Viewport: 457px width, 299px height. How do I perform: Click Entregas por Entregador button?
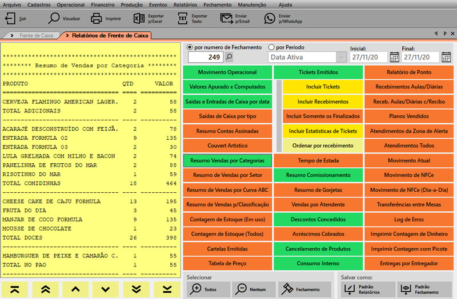[x=409, y=264]
